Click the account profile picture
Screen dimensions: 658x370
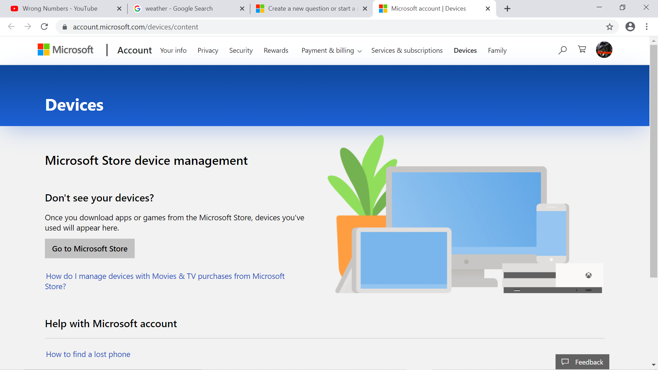(x=604, y=50)
